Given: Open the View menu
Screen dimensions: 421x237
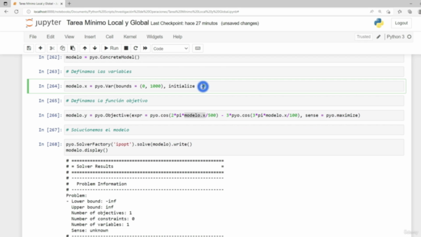Looking at the screenshot, I should [x=69, y=37].
